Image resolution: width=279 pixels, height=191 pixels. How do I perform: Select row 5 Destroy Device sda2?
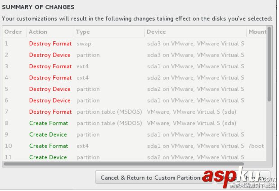(49, 89)
